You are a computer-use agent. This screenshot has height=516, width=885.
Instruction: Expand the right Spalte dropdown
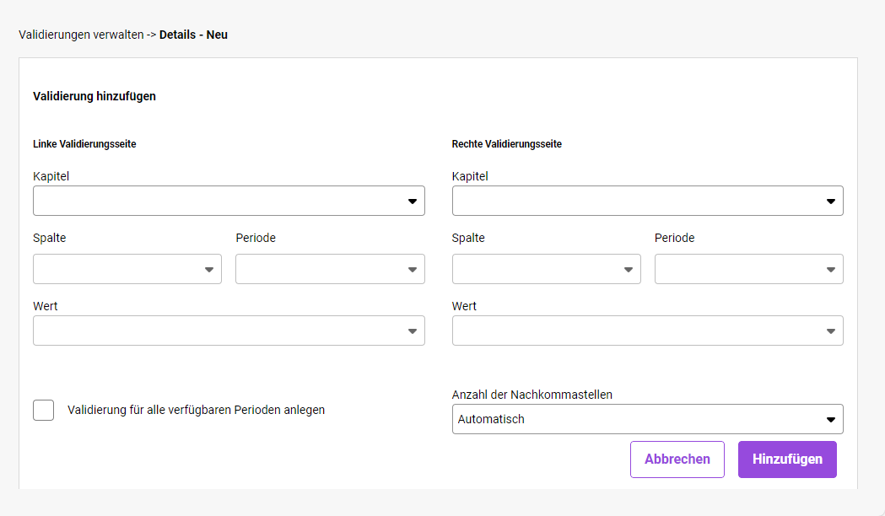coord(547,269)
